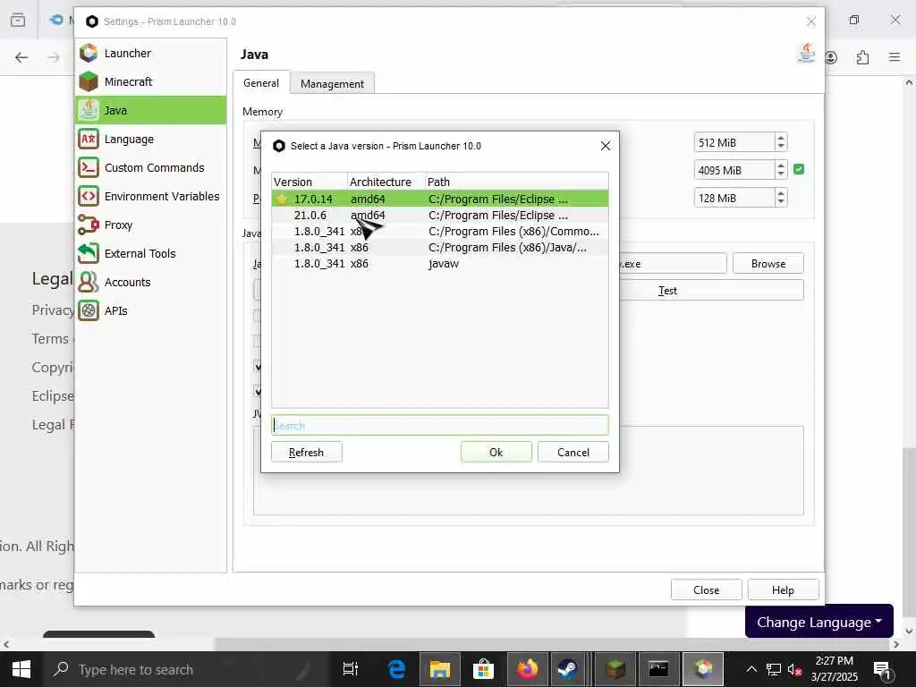Screen dimensions: 916x687
Task: Select 1.8.0_341 row with Program Files (x86)/Java path
Action: tap(439, 248)
